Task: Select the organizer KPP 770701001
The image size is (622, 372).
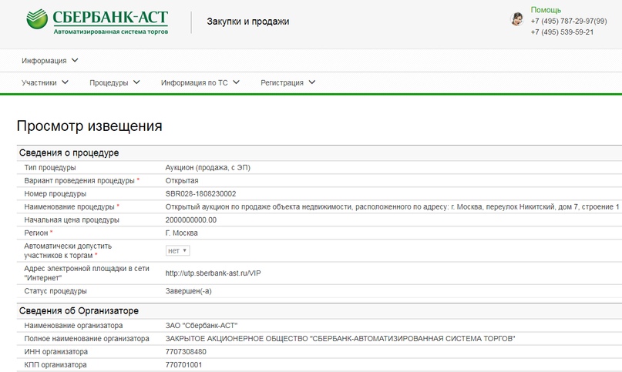Action: coord(183,365)
